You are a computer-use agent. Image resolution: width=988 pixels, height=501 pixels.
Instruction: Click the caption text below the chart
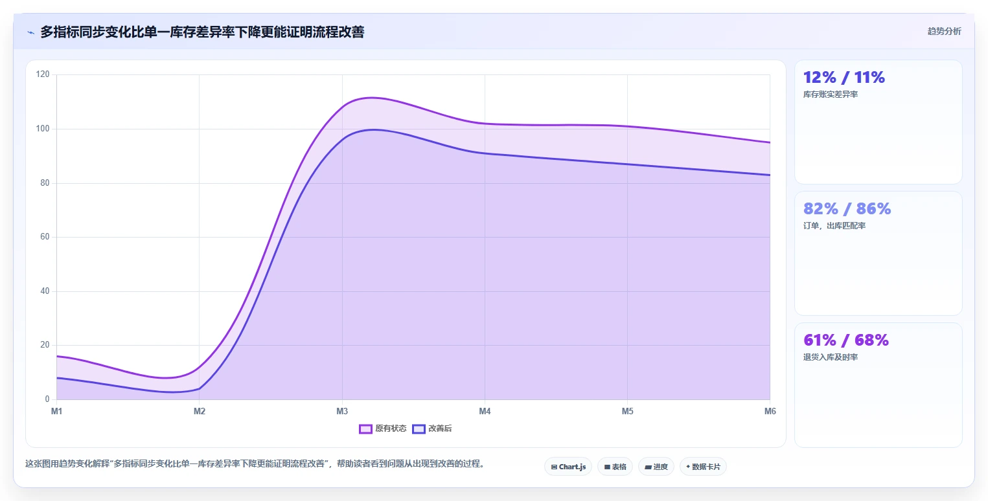(255, 464)
